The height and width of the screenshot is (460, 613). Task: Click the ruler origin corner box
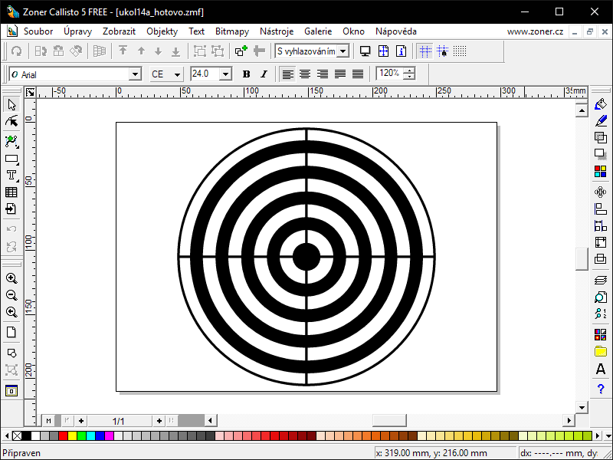click(x=30, y=92)
